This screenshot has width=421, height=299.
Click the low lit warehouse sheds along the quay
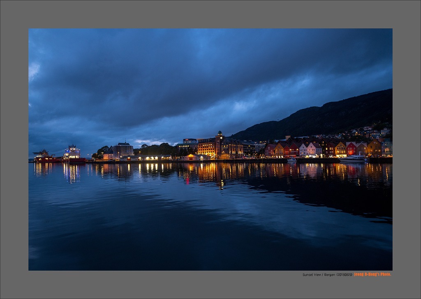(155, 157)
